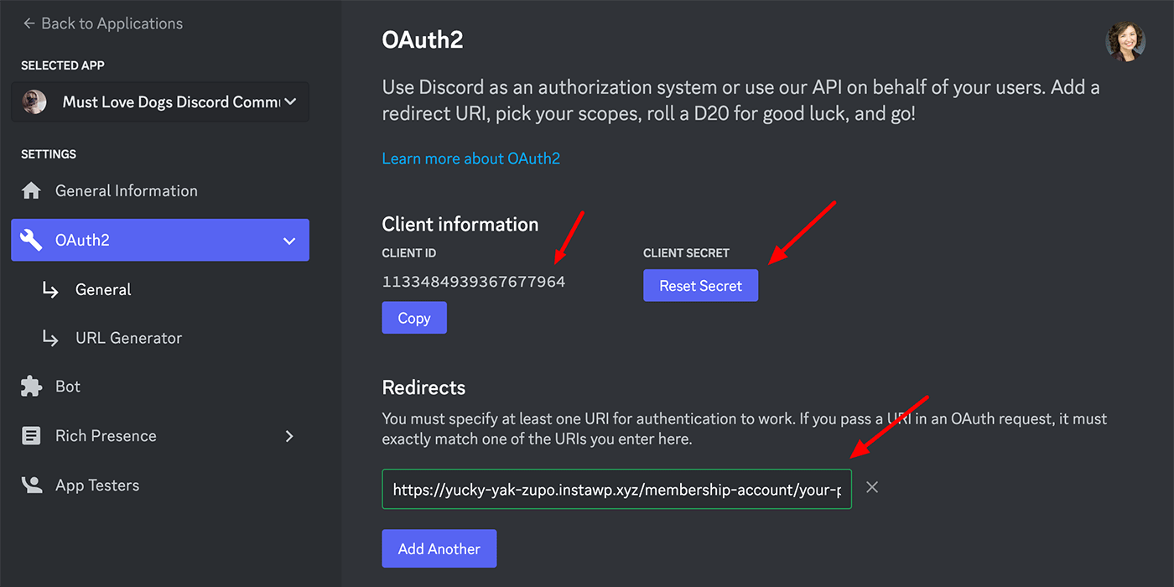This screenshot has width=1174, height=587.
Task: Reset the client secret
Action: pyautogui.click(x=700, y=285)
